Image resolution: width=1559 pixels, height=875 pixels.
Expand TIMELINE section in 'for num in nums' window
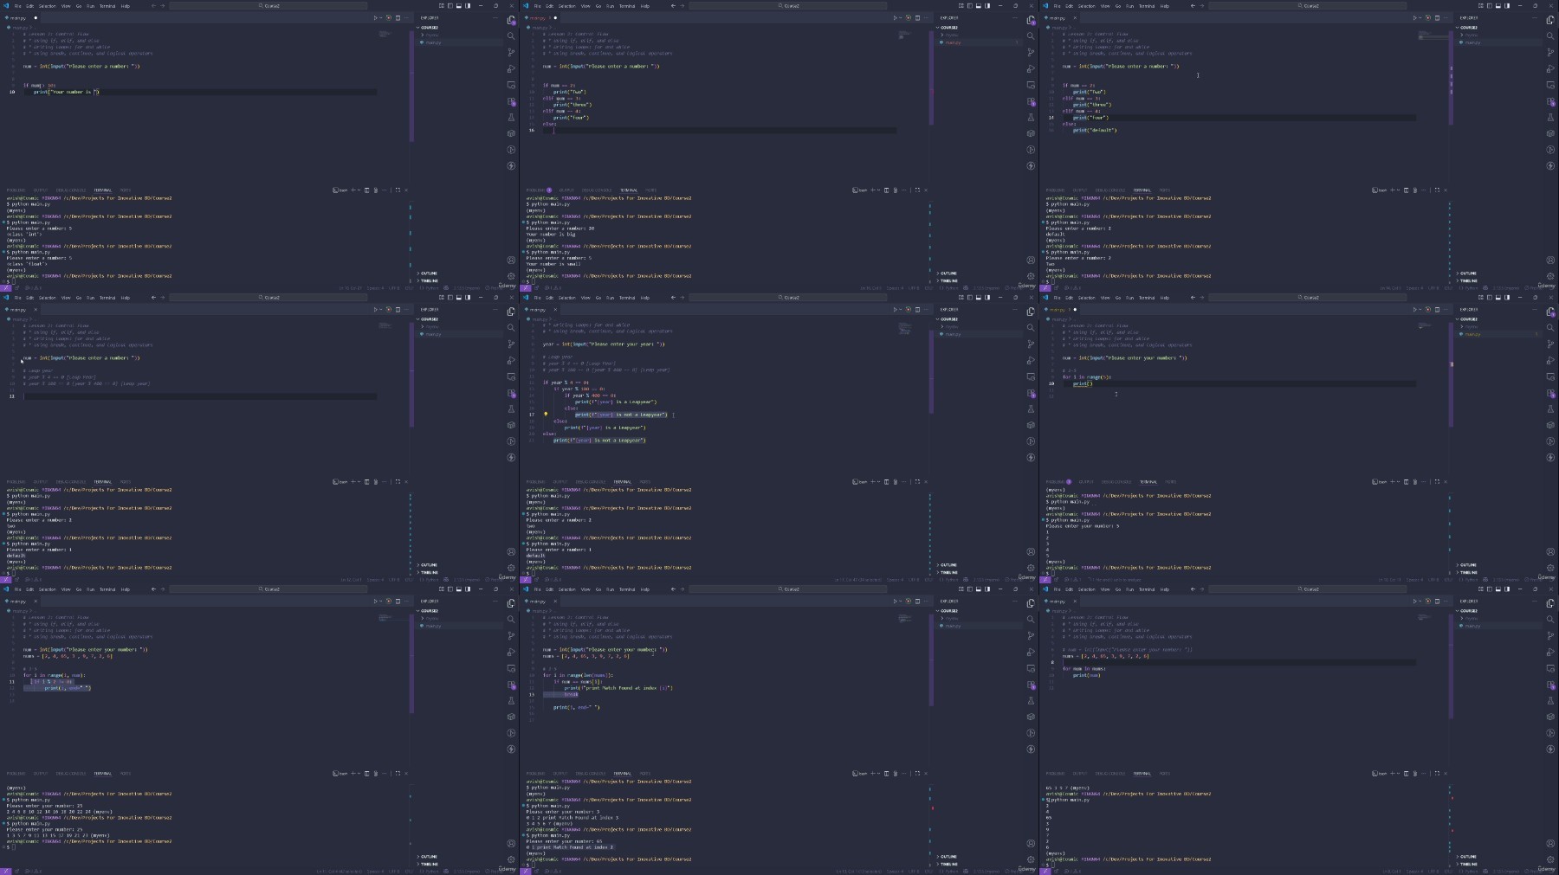(1468, 865)
